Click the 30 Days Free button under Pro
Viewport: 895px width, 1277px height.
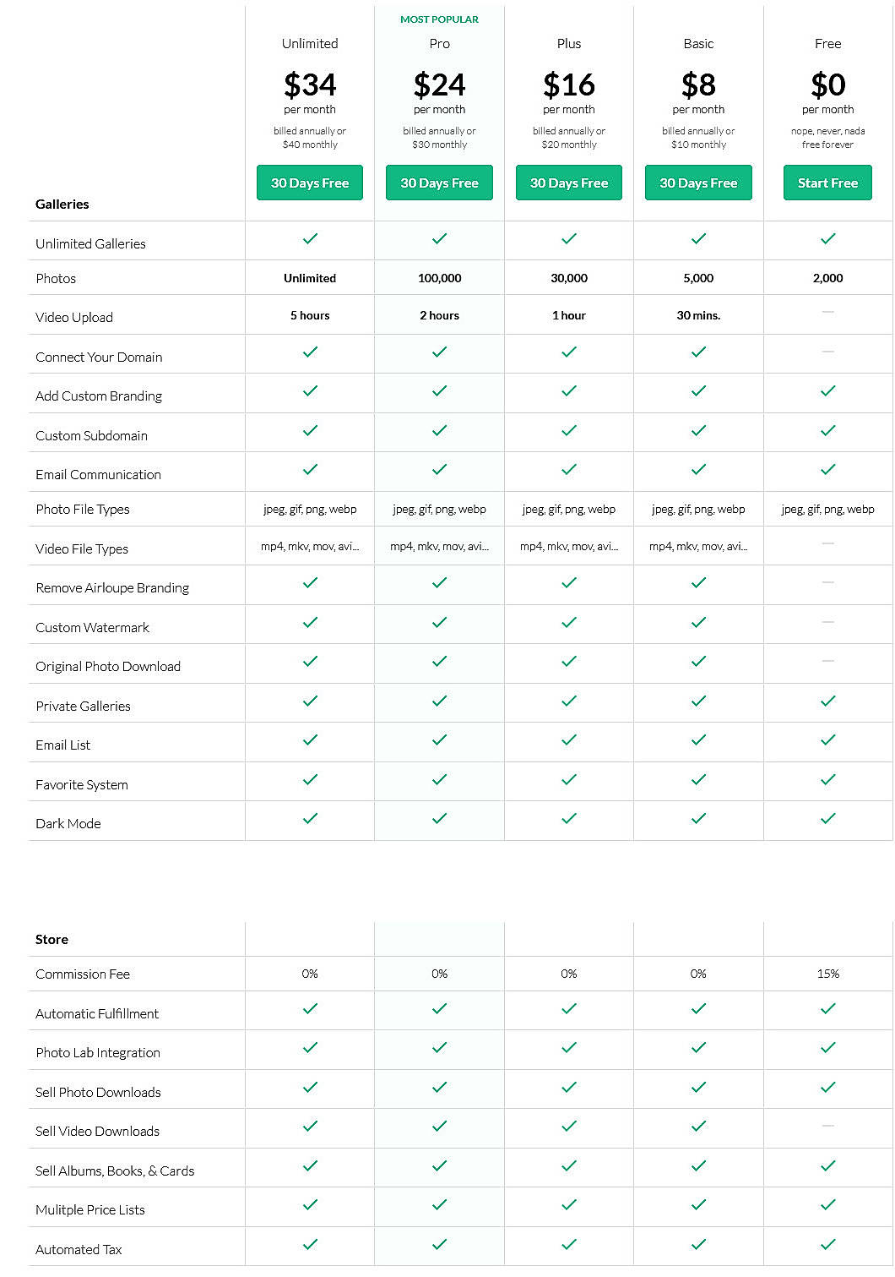click(439, 183)
